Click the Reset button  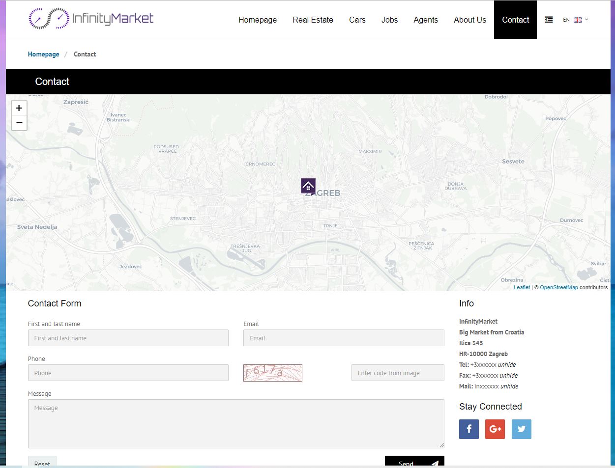(42, 463)
